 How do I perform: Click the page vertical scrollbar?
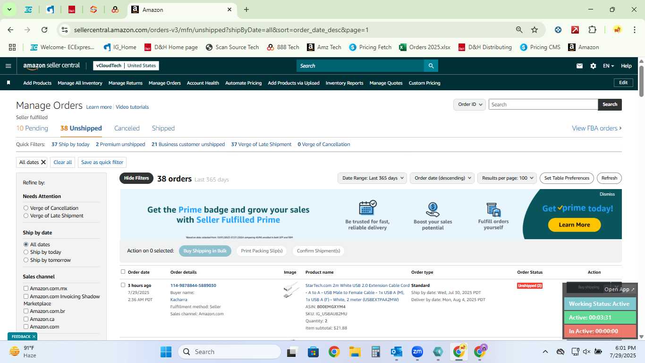(x=641, y=80)
